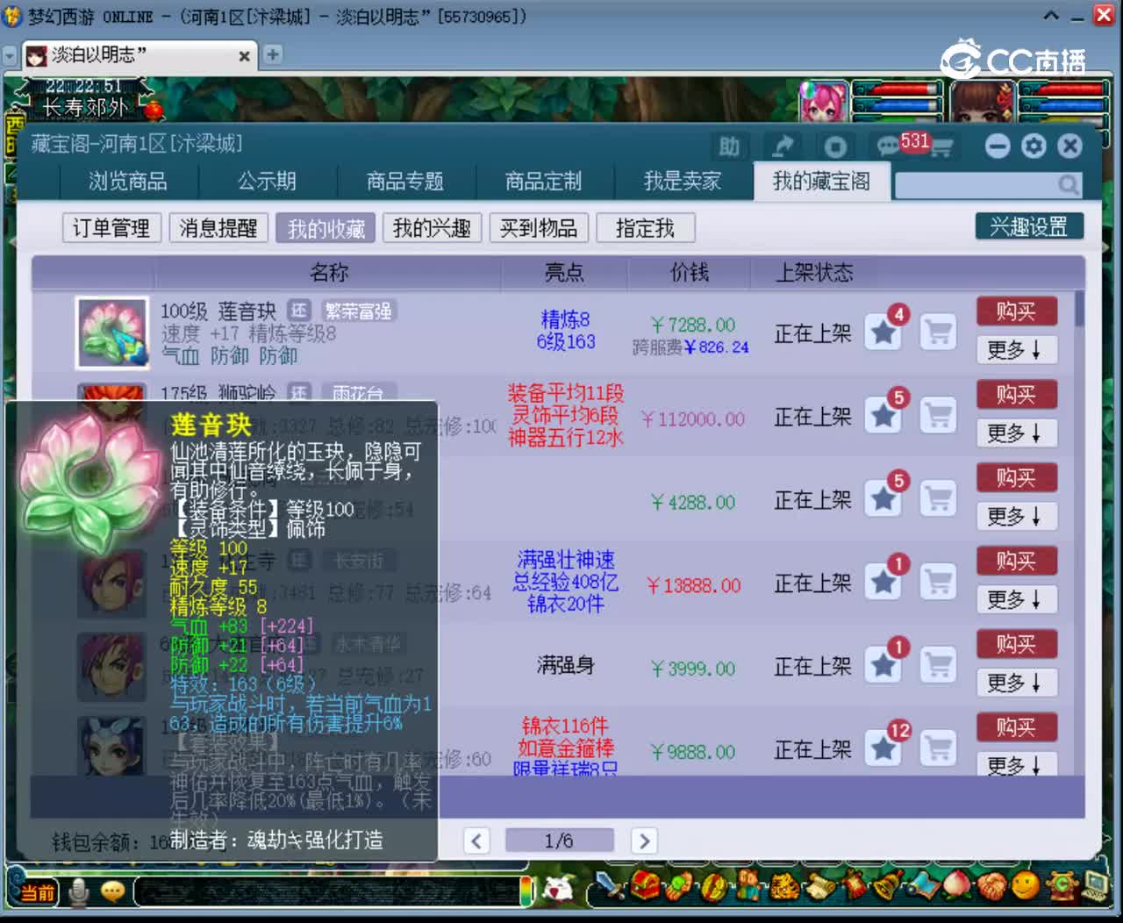Click the peach icon in bottom toolbar
This screenshot has height=923, width=1123.
point(957,887)
